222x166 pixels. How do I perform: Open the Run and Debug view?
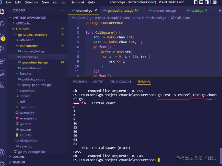2,49
